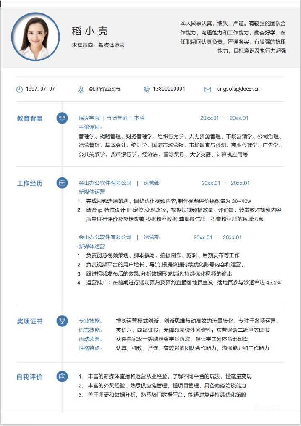Viewport: 301px width, 426px height.
Task: Click the name 稻小壳 heading
Action: 90,31
